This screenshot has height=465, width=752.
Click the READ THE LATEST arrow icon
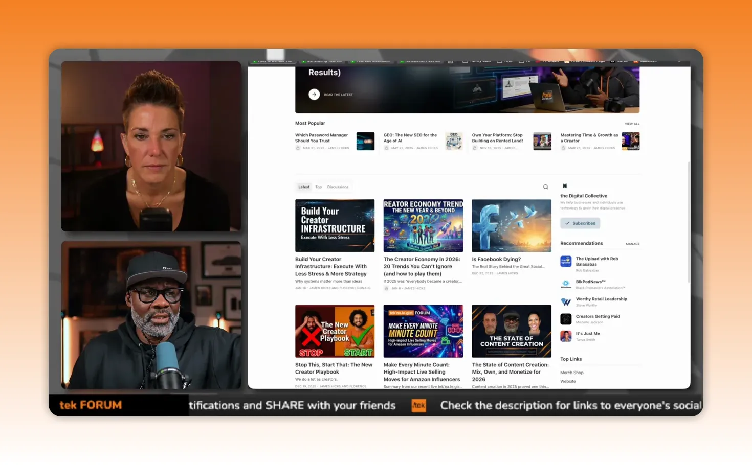pos(314,94)
